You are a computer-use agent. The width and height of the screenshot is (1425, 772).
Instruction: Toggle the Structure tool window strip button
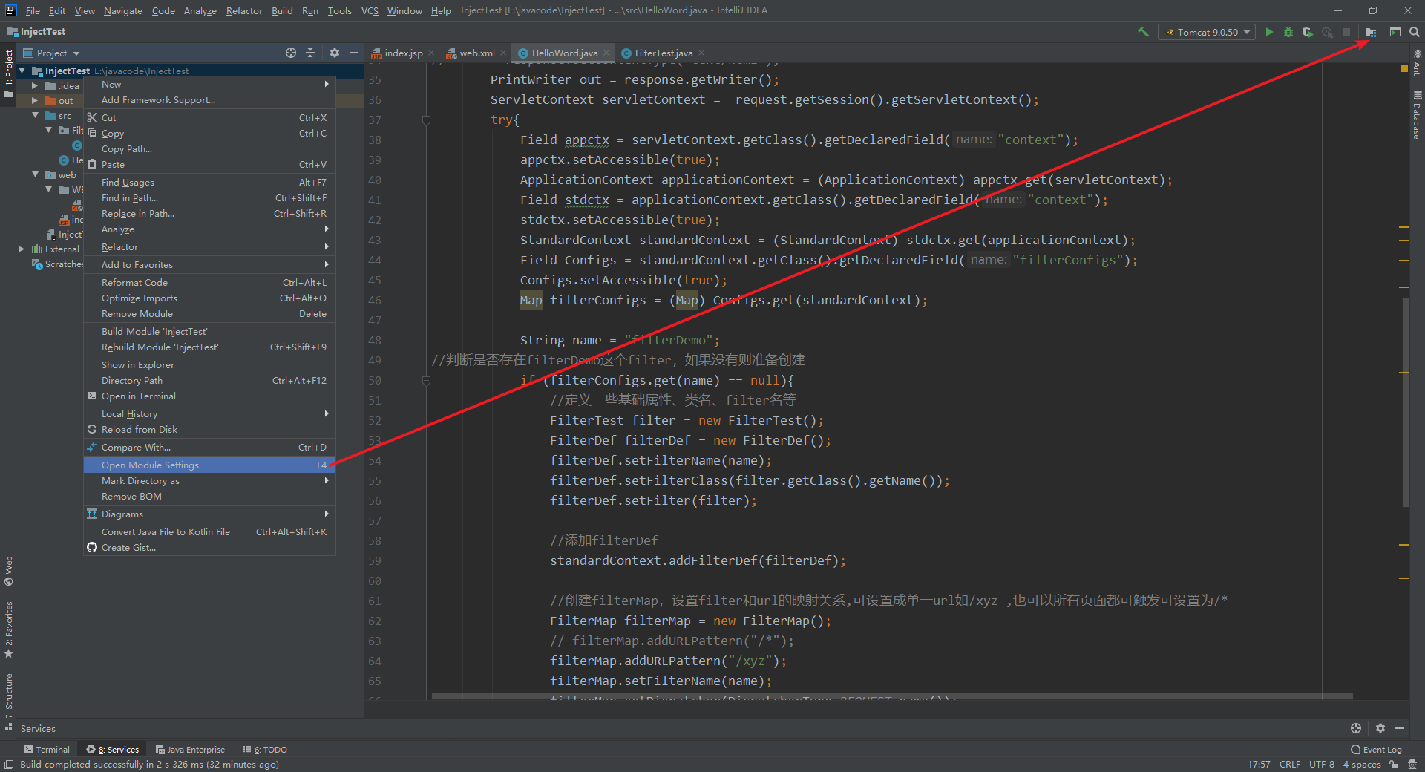pyautogui.click(x=9, y=702)
